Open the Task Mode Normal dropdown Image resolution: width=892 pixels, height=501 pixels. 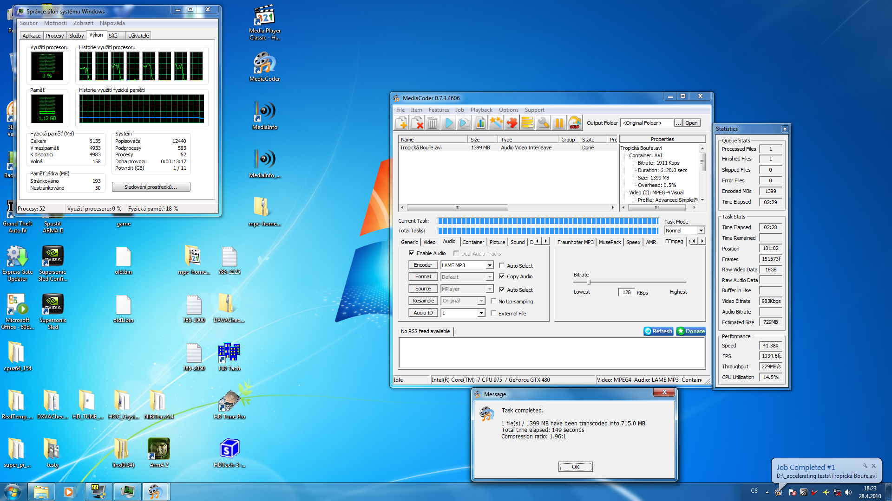pyautogui.click(x=685, y=231)
